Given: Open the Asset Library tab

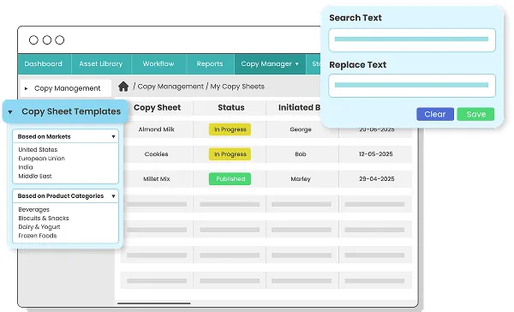Looking at the screenshot, I should coord(101,63).
